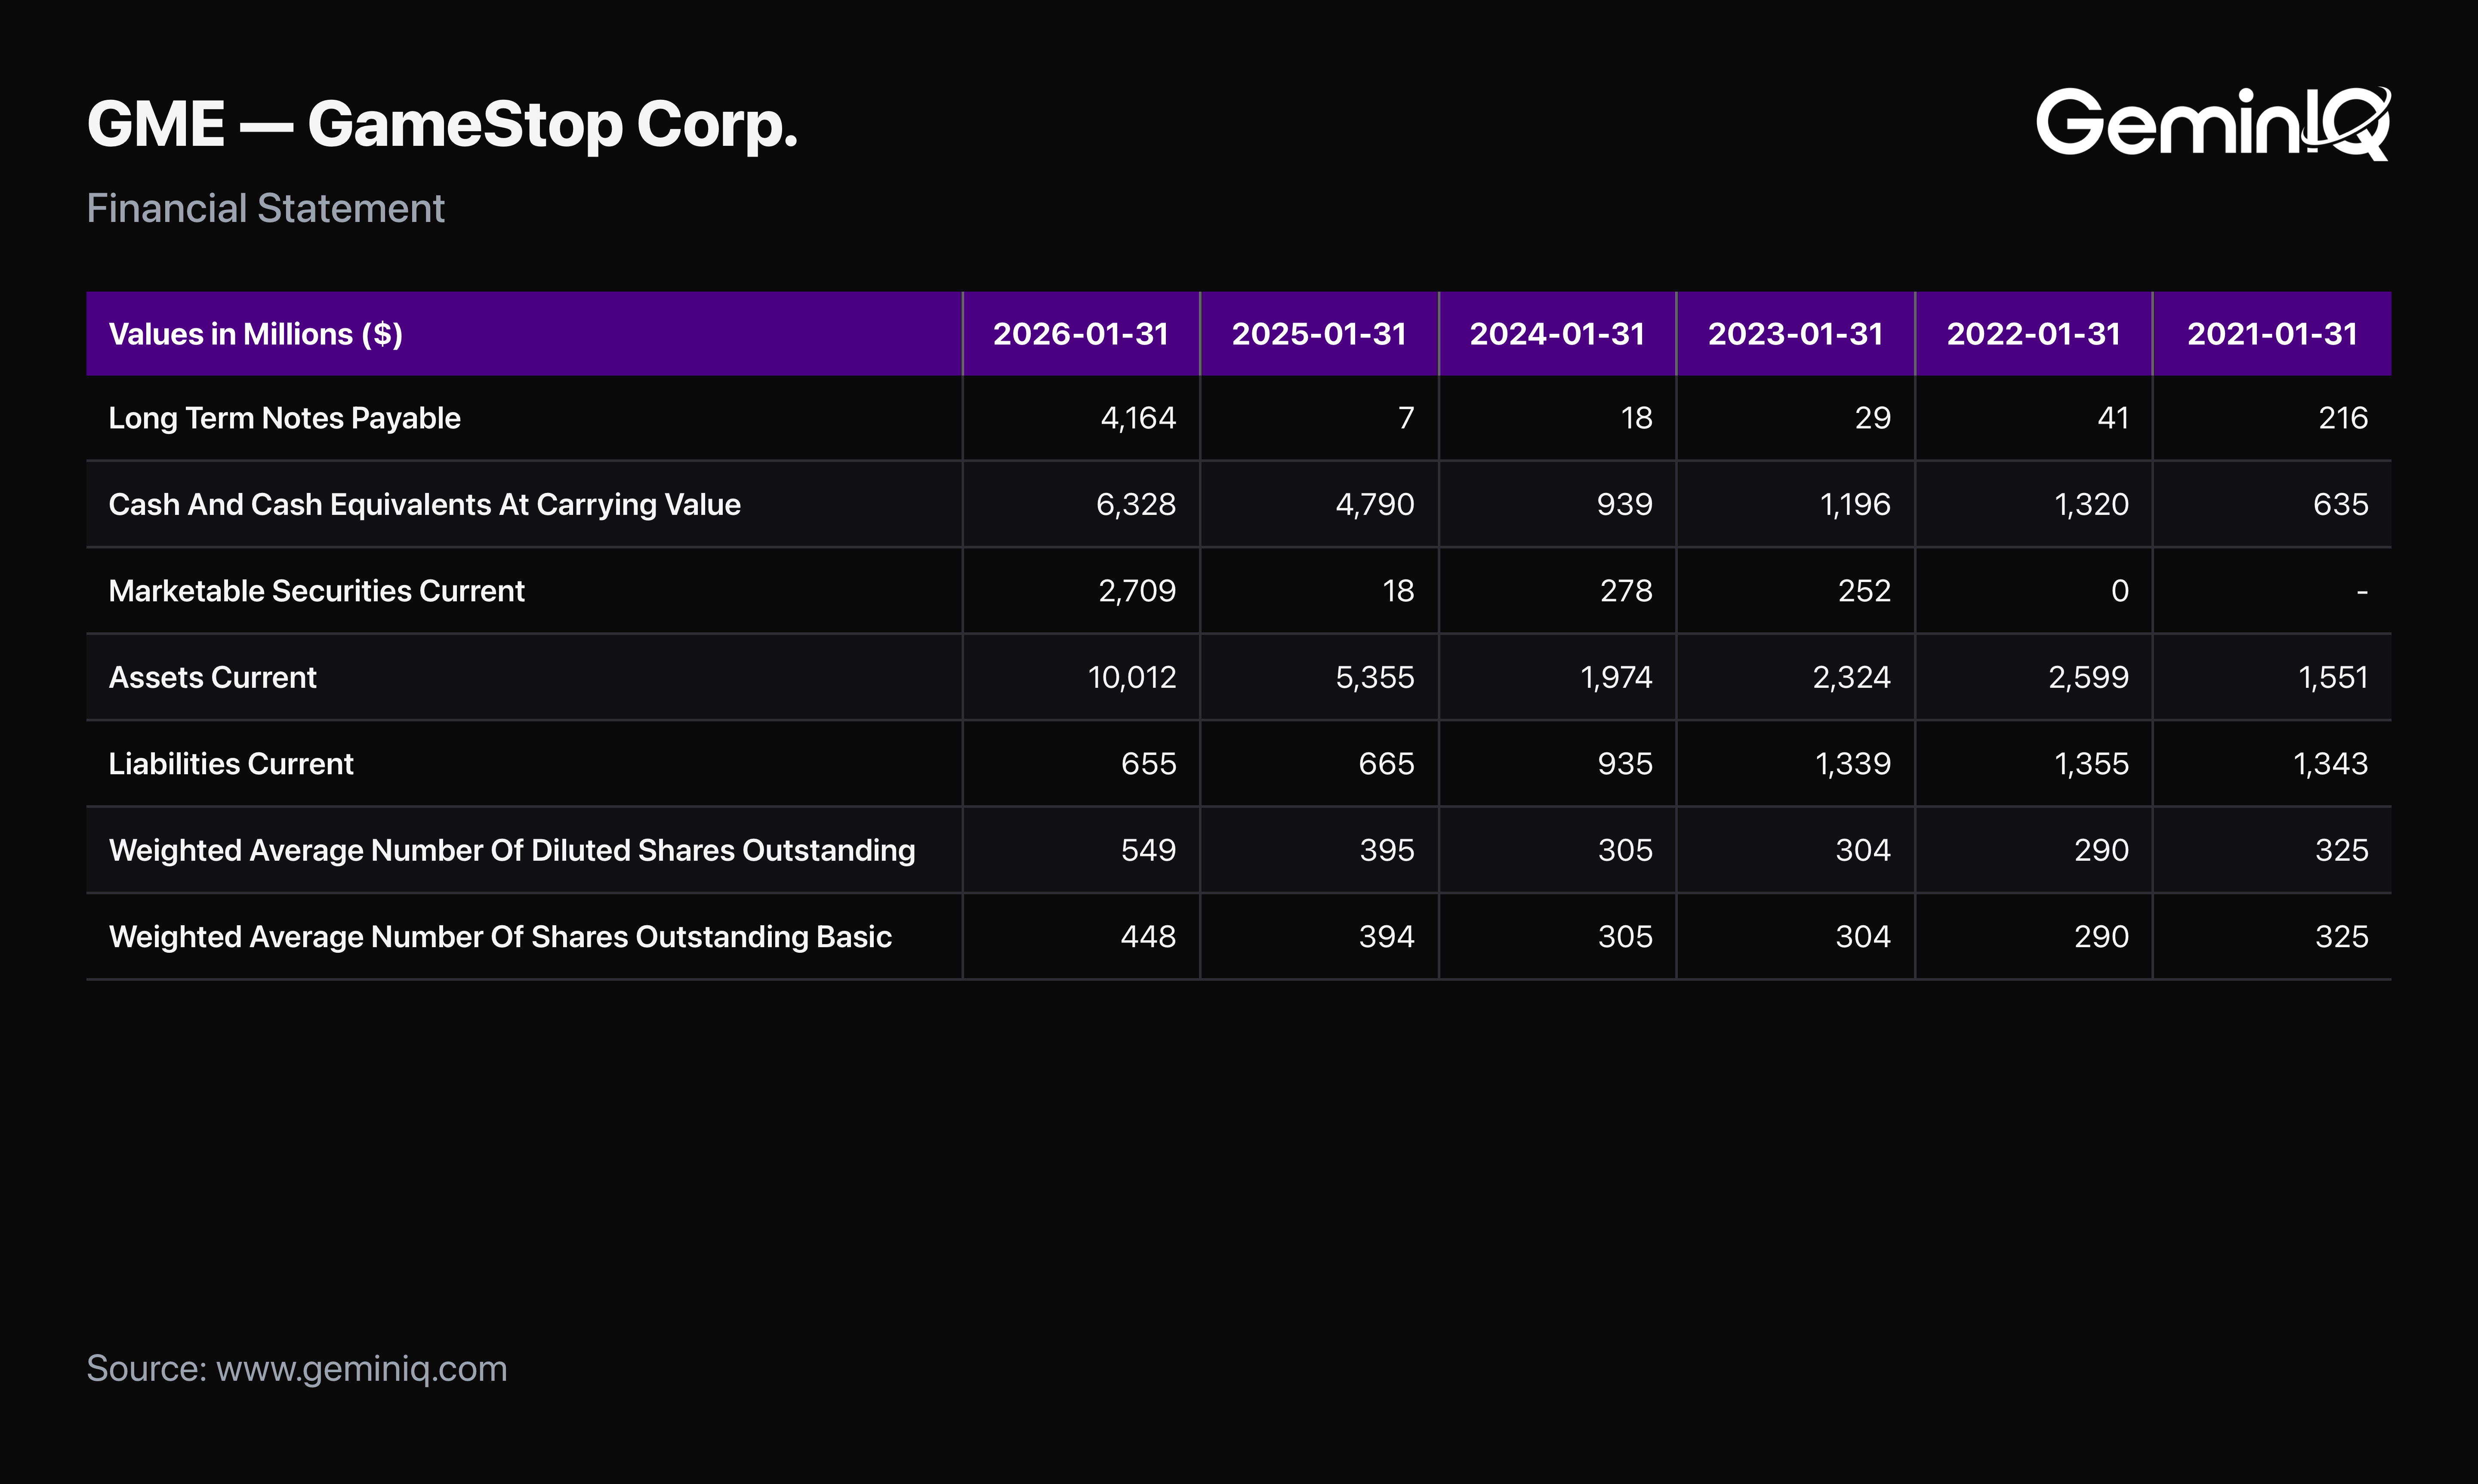Click Cash And Cash Equivalents At Carrying Value label
Viewport: 2478px width, 1484px height.
pyautogui.click(x=424, y=505)
